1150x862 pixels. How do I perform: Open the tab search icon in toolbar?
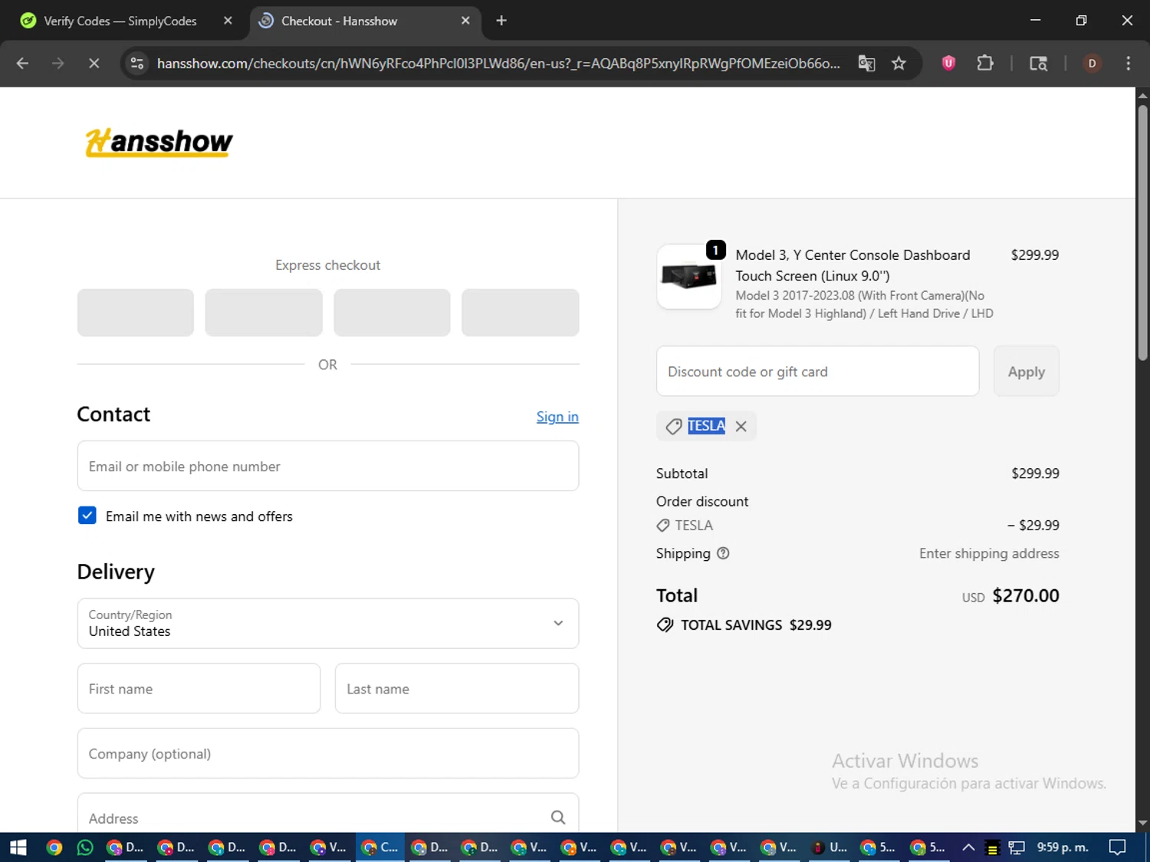(1038, 64)
